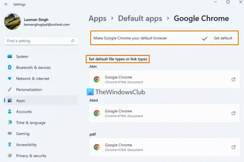The height and width of the screenshot is (162, 244).
Task: Click Laxman Singh profile picture
Action: pyautogui.click(x=12, y=21)
